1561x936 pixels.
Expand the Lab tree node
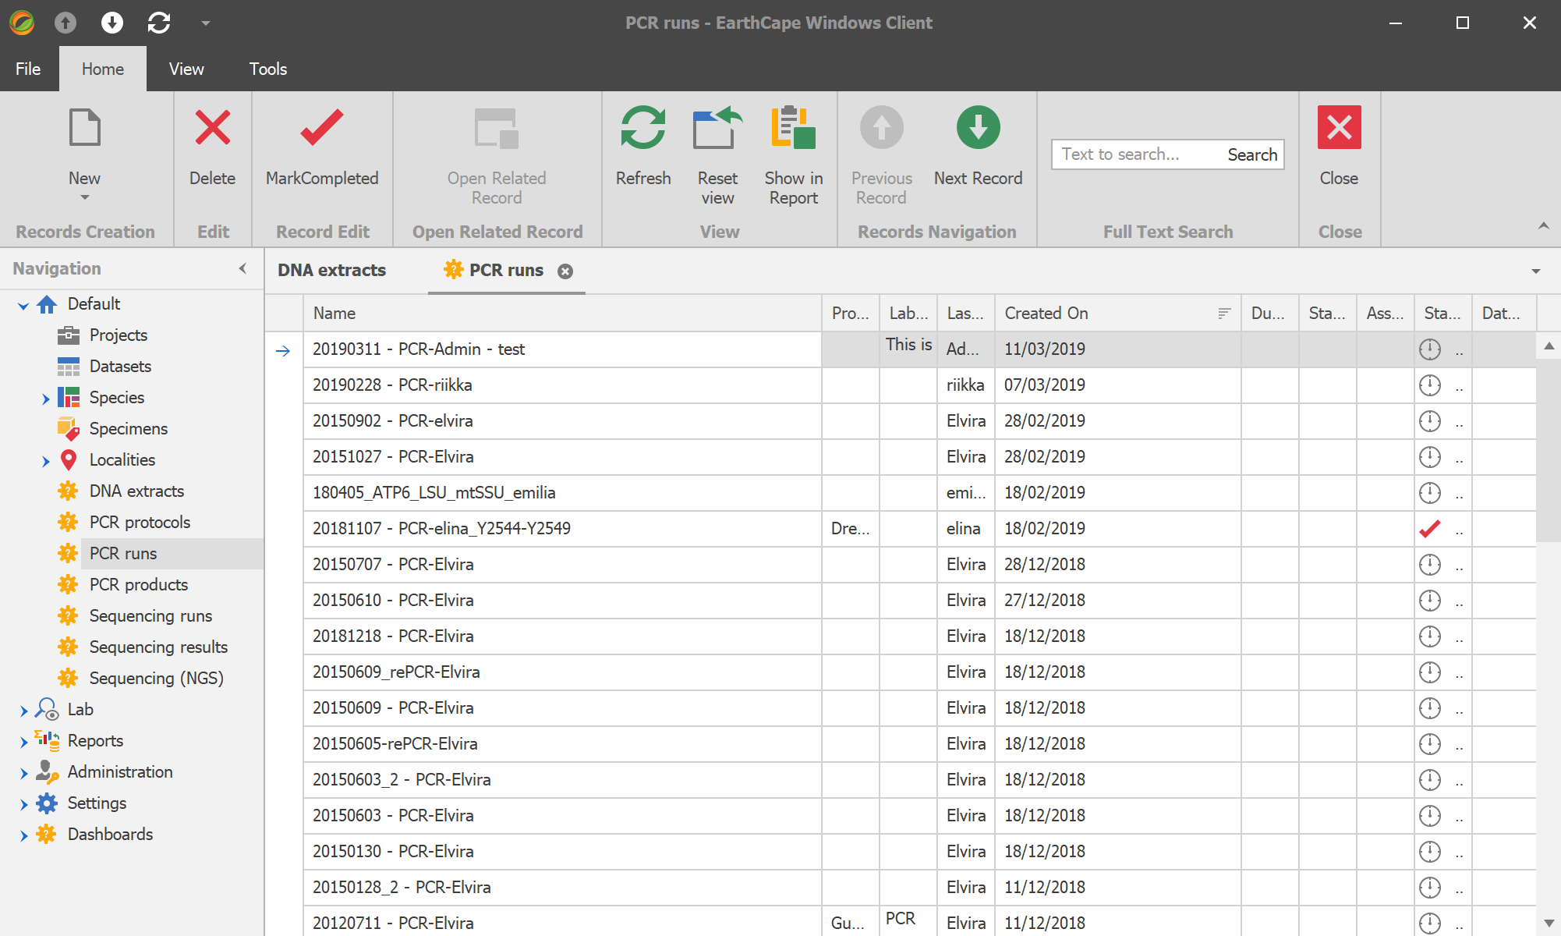click(x=23, y=711)
